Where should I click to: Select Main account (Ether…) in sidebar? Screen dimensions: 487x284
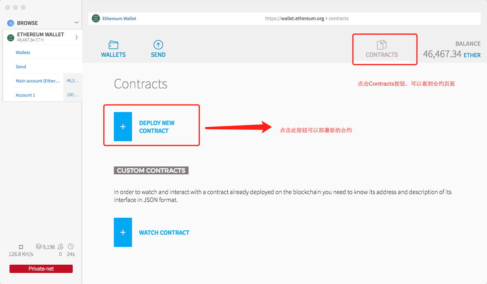(38, 81)
